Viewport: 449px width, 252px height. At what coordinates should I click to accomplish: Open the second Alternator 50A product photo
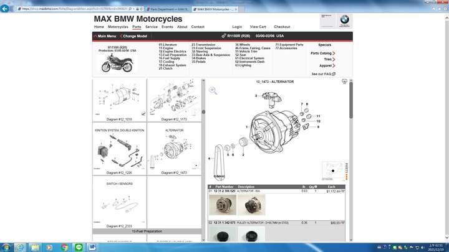(x=251, y=205)
